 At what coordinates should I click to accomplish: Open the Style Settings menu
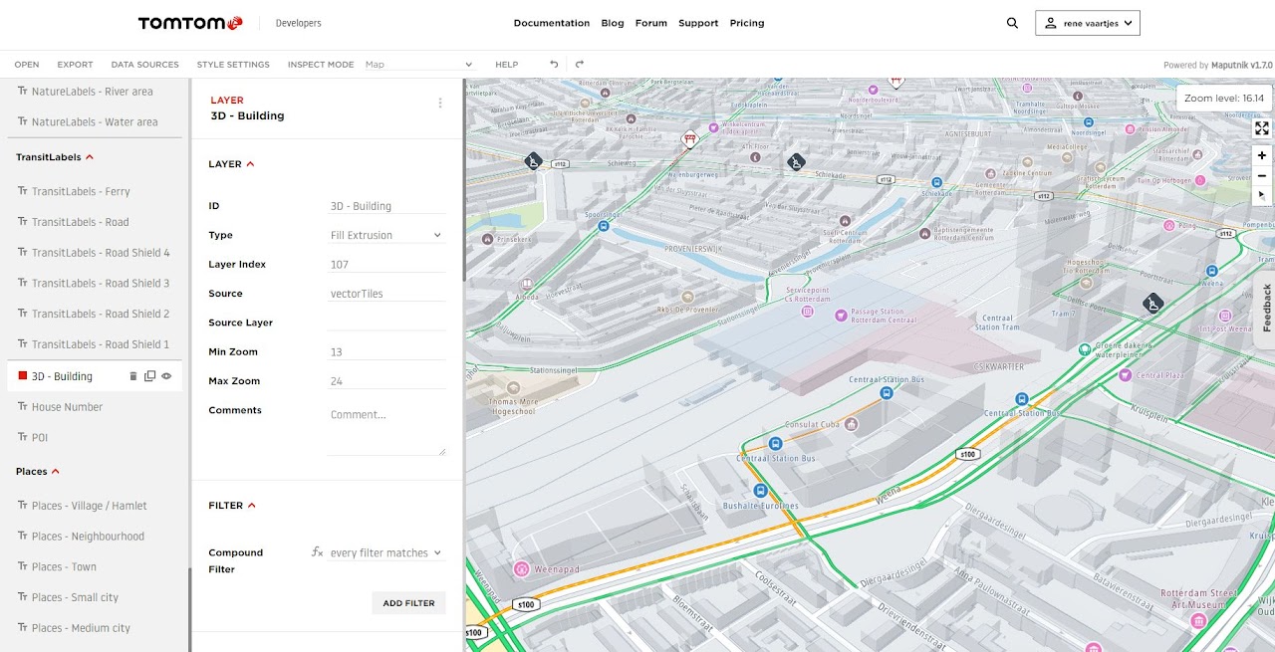[233, 64]
